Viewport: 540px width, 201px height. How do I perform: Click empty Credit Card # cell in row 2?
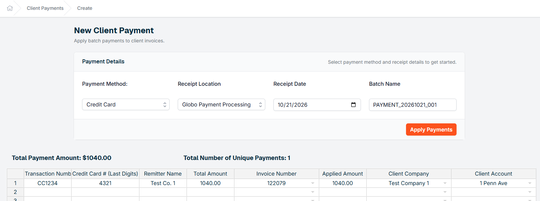click(x=105, y=192)
